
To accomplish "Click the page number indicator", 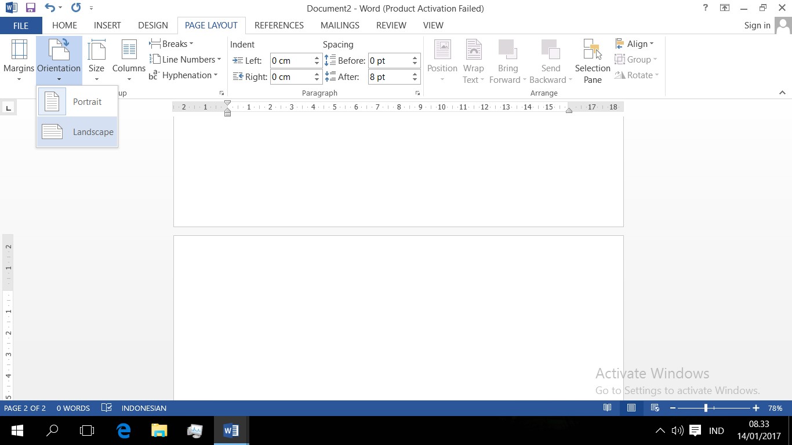I will click(x=25, y=408).
